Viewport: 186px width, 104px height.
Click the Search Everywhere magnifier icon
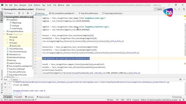click(184, 9)
